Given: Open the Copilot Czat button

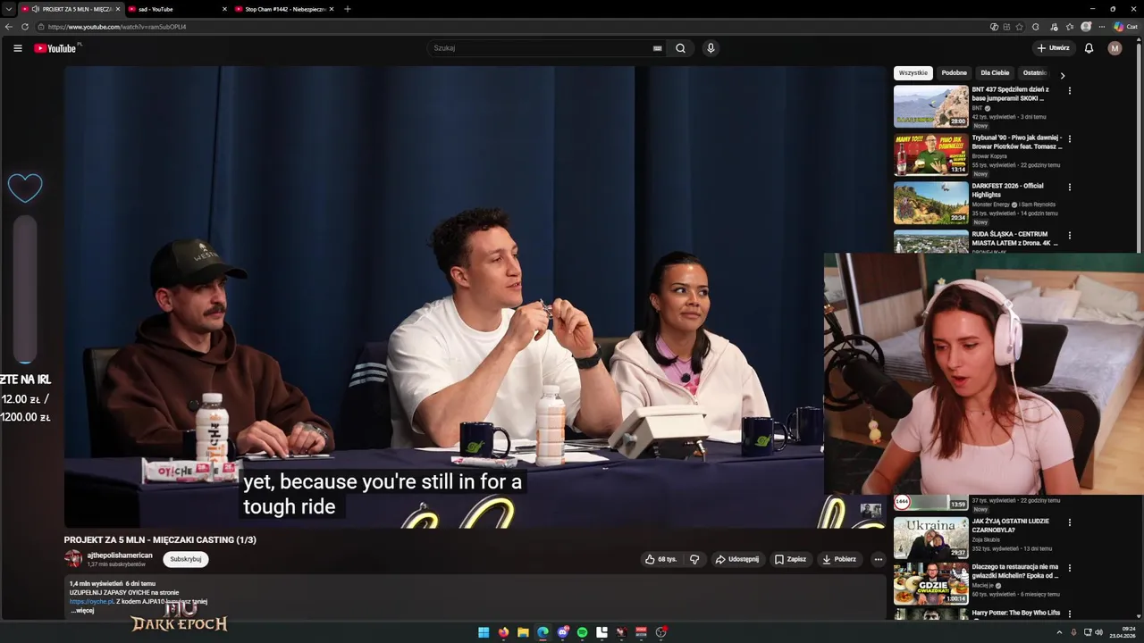Looking at the screenshot, I should tap(1125, 27).
